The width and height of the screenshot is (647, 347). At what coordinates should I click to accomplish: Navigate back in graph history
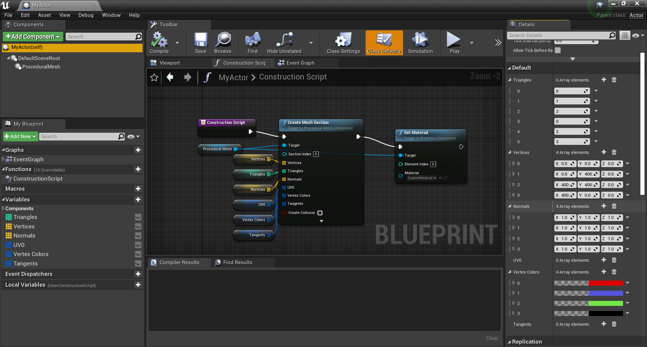click(170, 77)
